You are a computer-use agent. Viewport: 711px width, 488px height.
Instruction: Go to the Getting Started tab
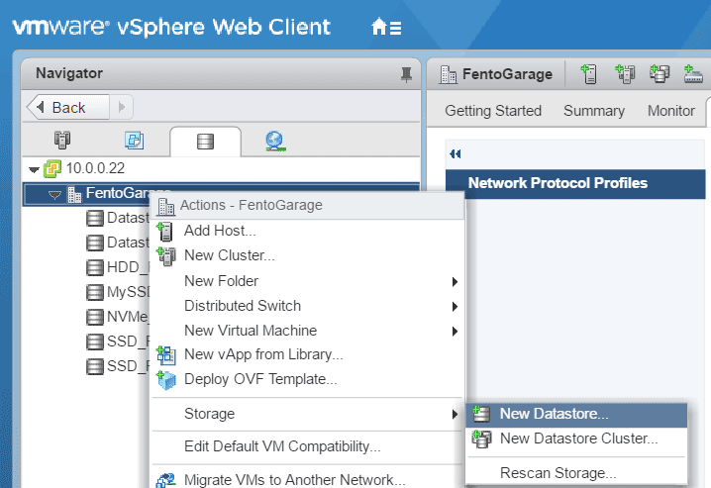[493, 111]
